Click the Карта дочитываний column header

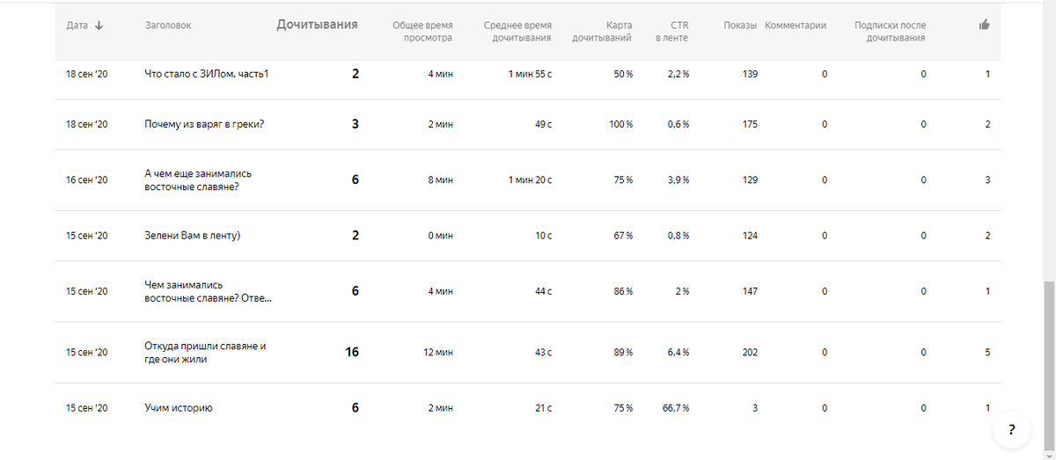click(602, 32)
